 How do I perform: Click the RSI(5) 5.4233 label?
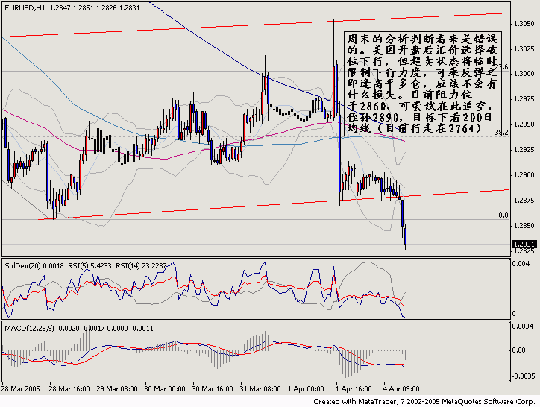[90, 266]
